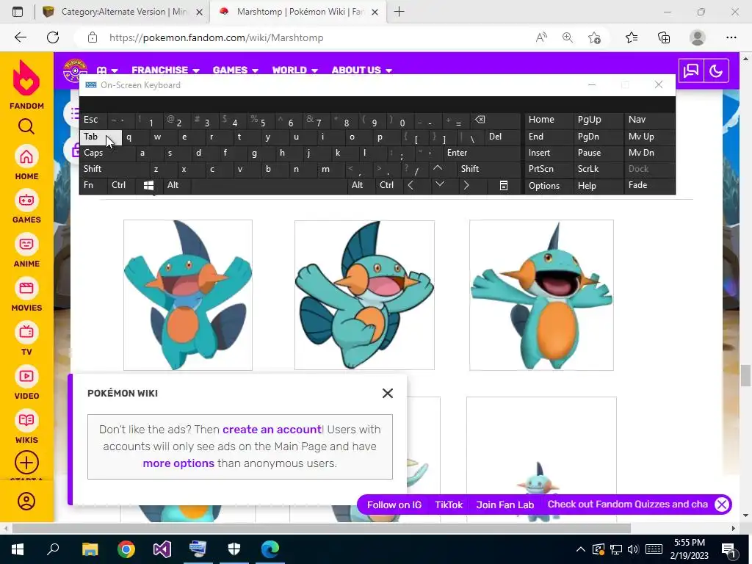Select the Marshtomp Pokémon Wiki tab

coord(300,12)
